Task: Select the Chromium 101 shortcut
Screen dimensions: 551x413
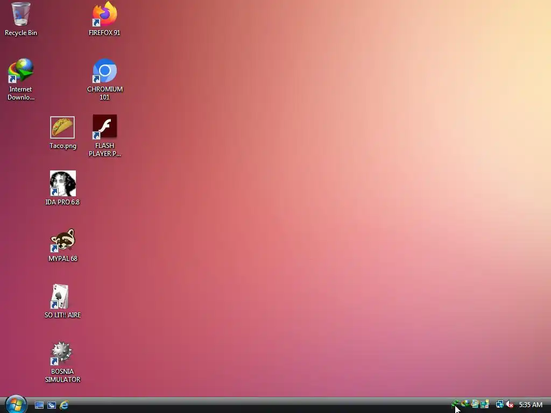Action: click(x=105, y=80)
